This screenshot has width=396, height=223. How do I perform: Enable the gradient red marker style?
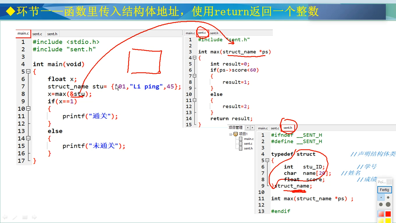pyautogui.click(x=381, y=214)
